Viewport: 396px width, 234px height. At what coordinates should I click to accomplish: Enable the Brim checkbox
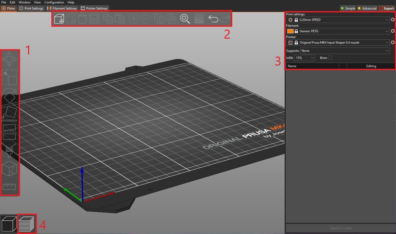click(x=330, y=58)
